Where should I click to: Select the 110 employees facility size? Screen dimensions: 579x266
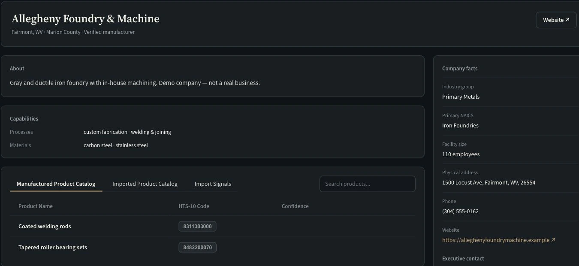(461, 154)
